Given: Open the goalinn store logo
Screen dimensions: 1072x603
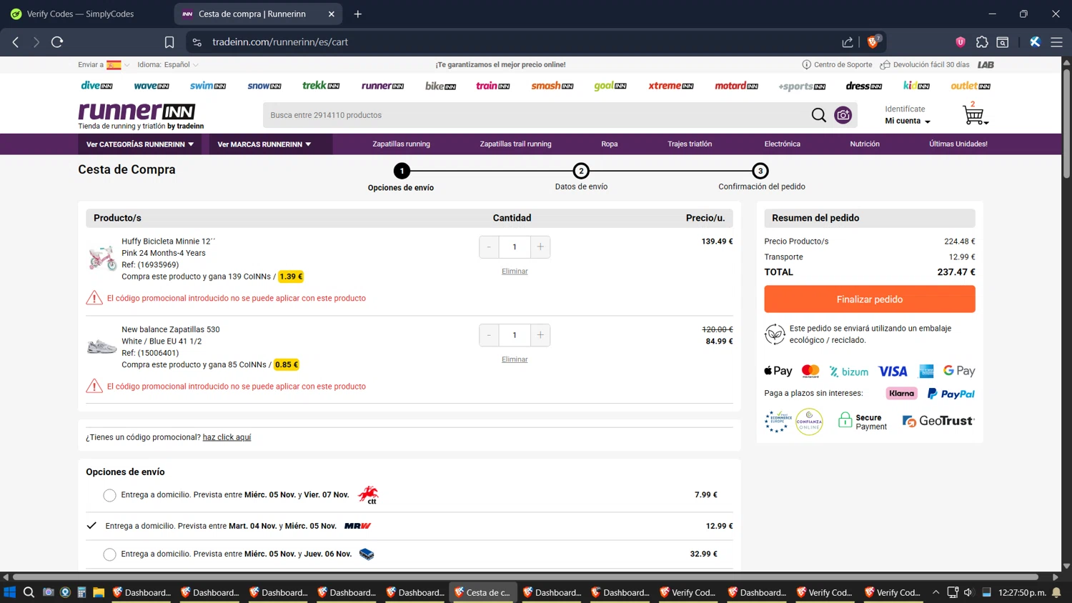Looking at the screenshot, I should [610, 86].
